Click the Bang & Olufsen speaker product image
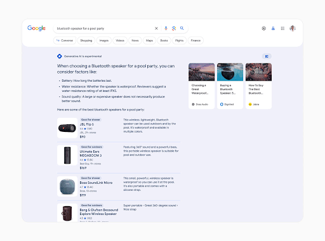 67,212
